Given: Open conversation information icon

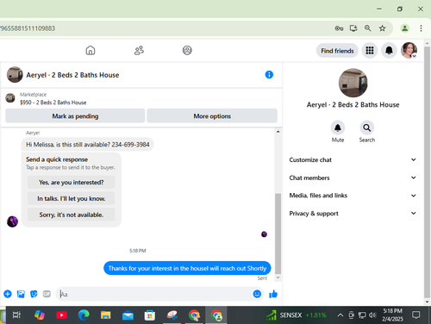Looking at the screenshot, I should click(269, 75).
